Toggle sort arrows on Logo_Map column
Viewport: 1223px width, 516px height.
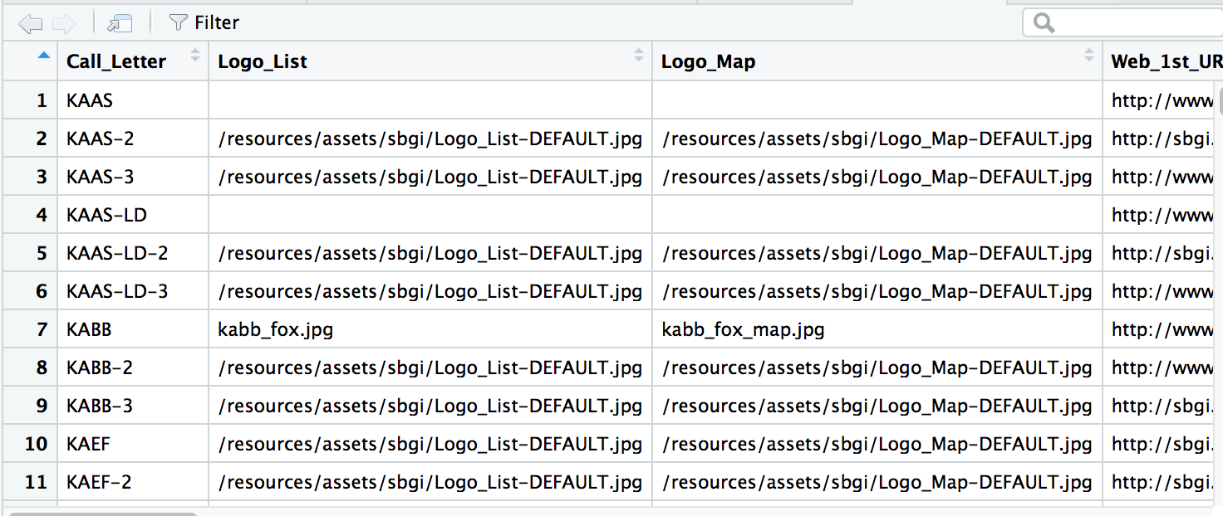(1088, 56)
